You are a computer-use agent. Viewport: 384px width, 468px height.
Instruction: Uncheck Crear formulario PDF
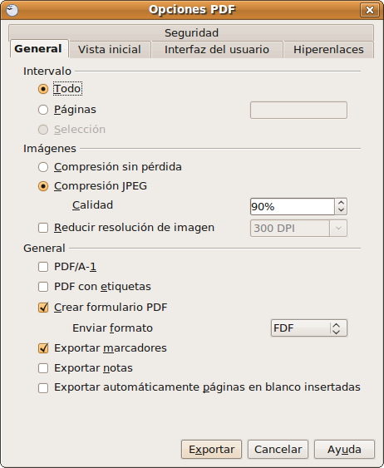point(43,307)
